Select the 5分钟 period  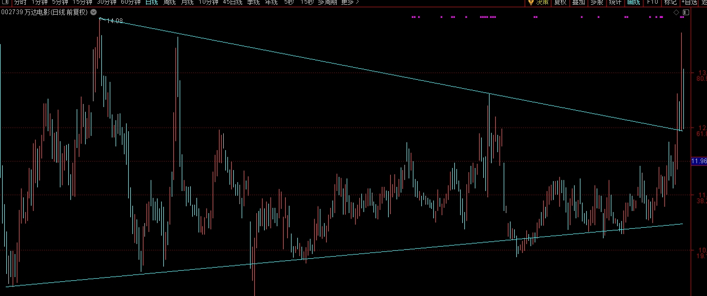[60, 2]
